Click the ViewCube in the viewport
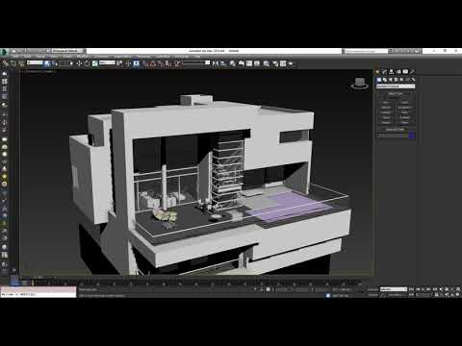The image size is (462, 346). 360,83
